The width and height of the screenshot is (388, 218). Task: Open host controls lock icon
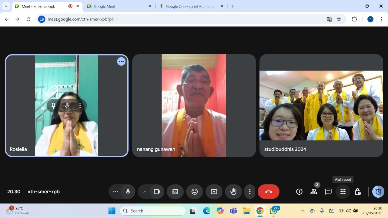point(358,192)
